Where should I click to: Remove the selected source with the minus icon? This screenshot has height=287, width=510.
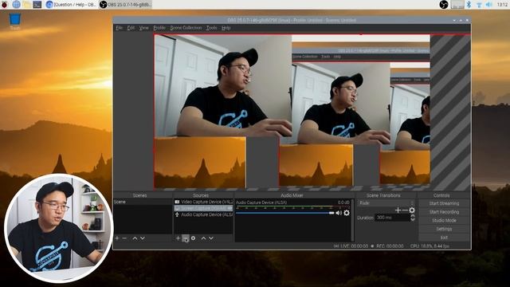coord(186,238)
